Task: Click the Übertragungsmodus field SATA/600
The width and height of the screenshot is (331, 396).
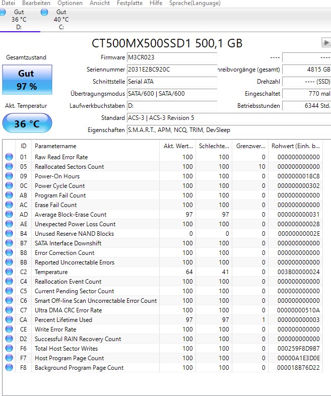Action: (x=172, y=94)
